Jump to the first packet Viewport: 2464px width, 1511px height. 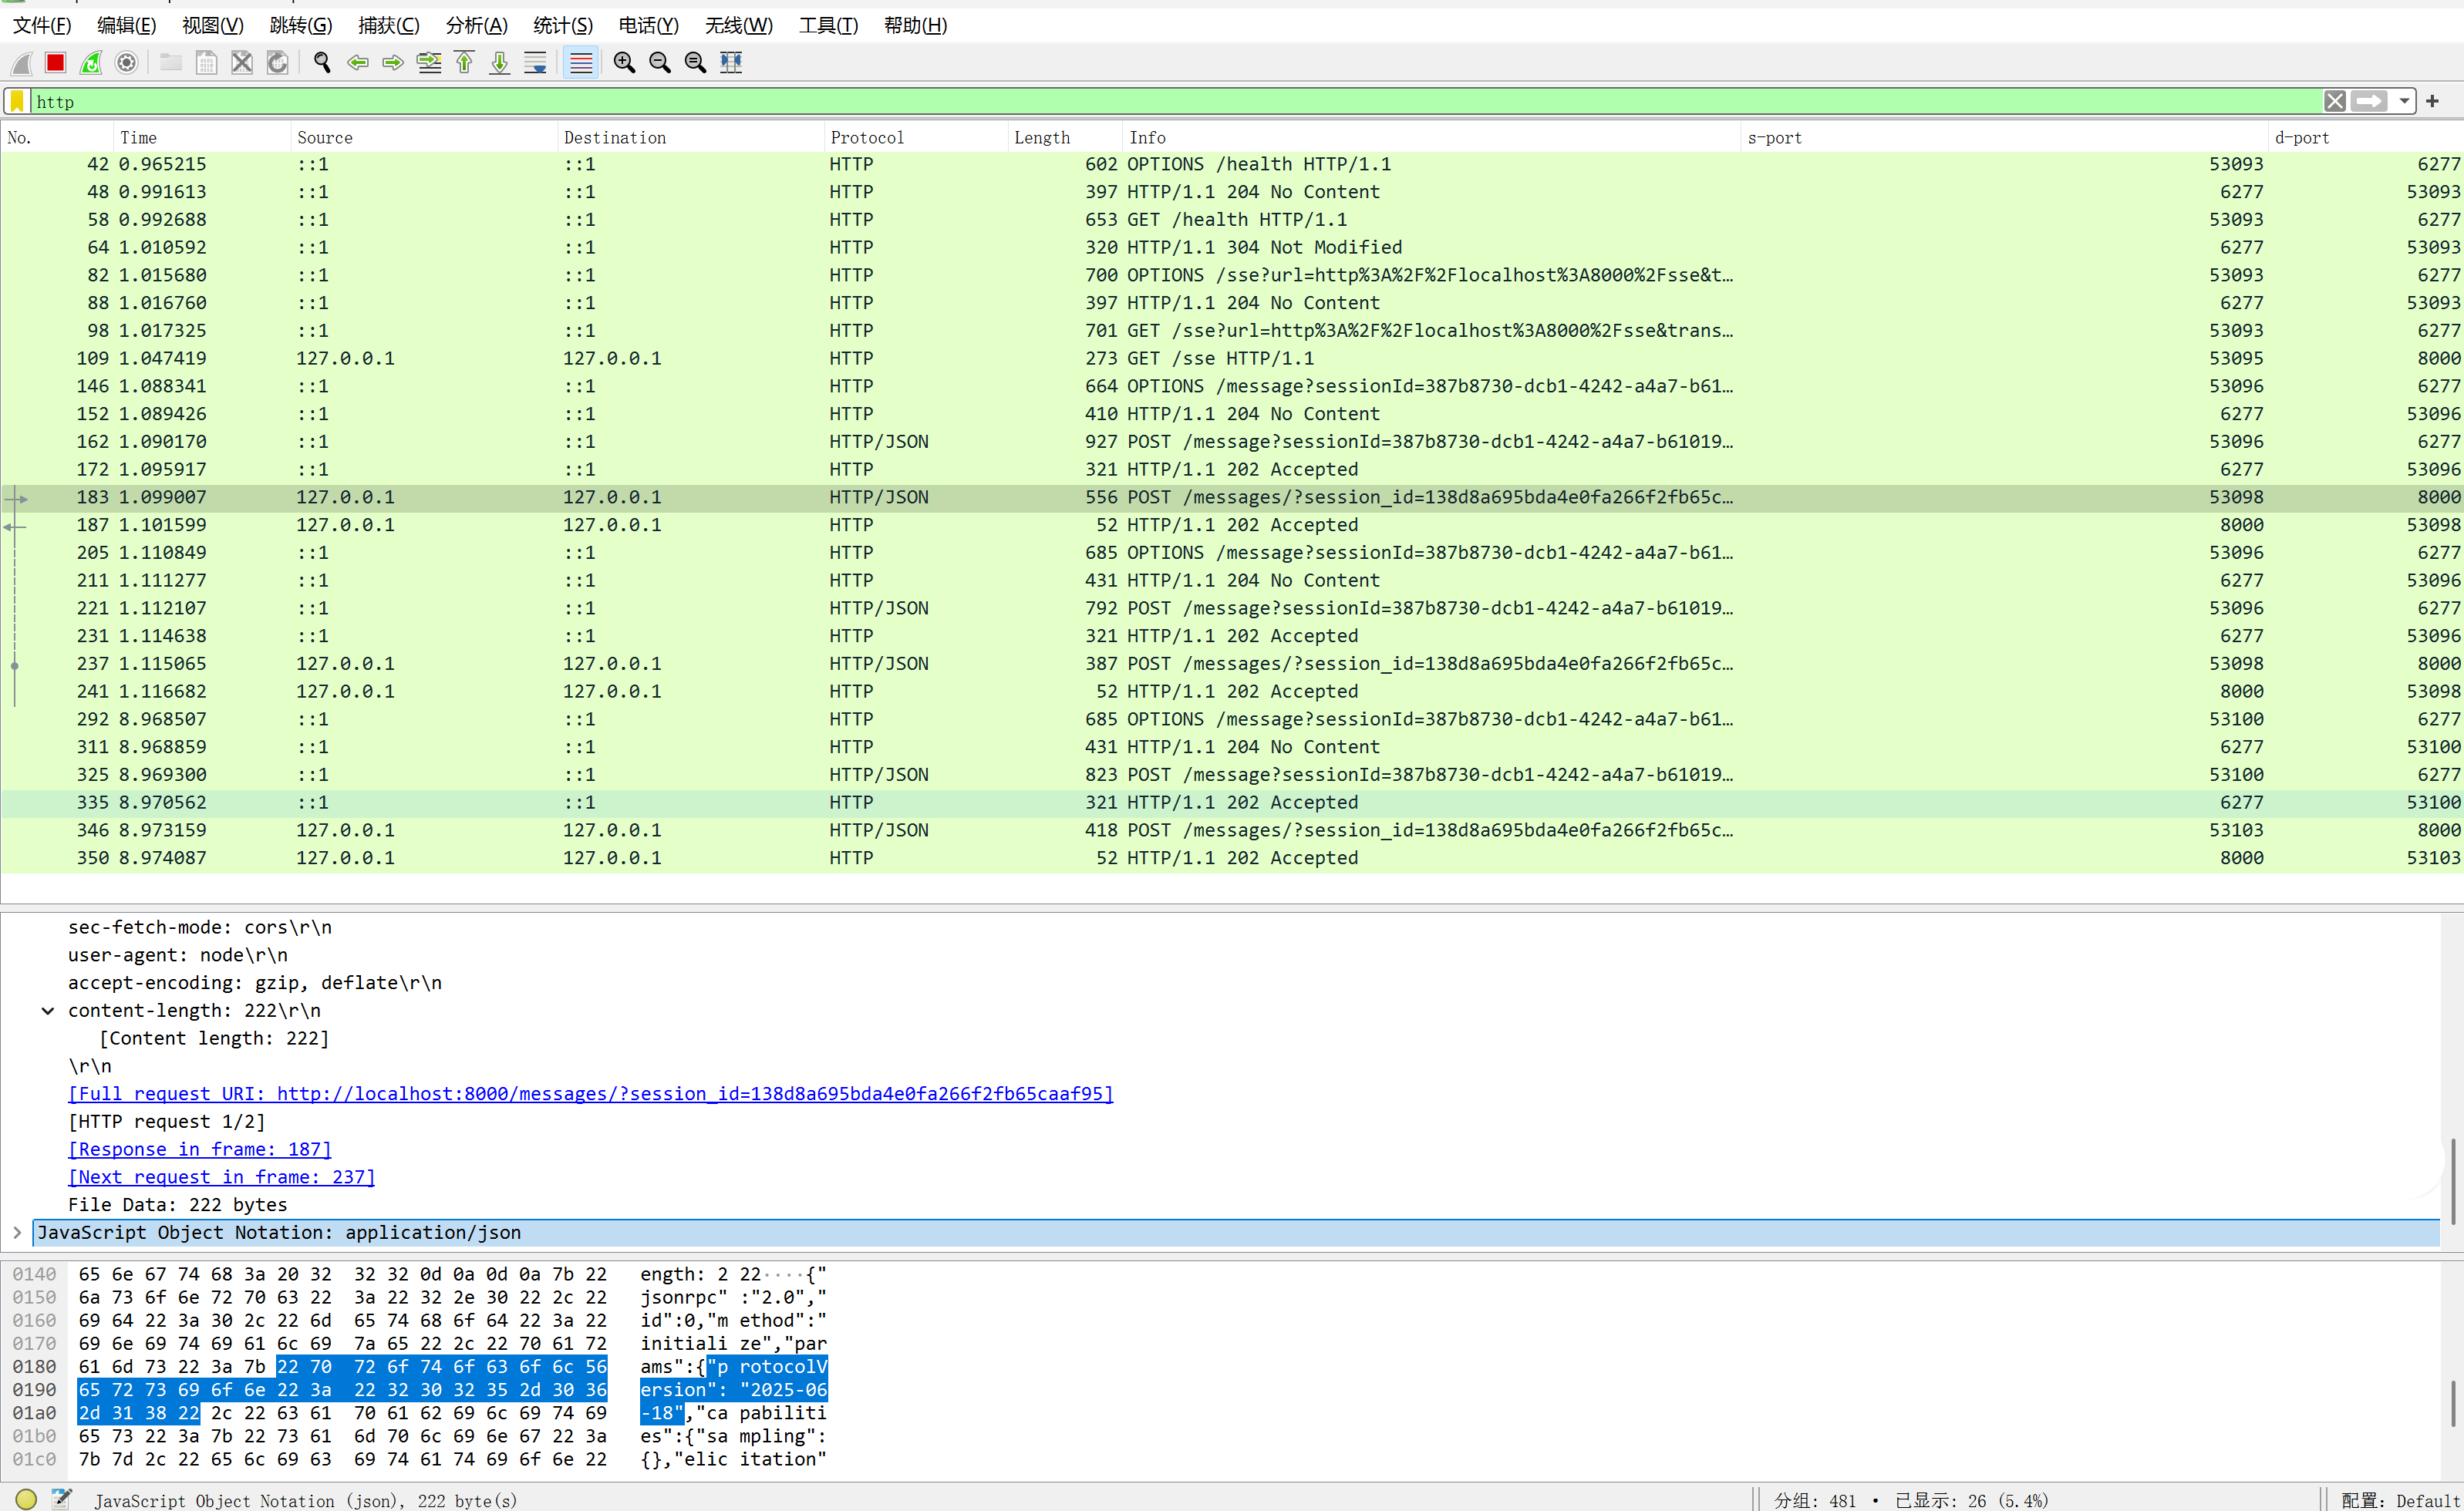click(x=465, y=63)
